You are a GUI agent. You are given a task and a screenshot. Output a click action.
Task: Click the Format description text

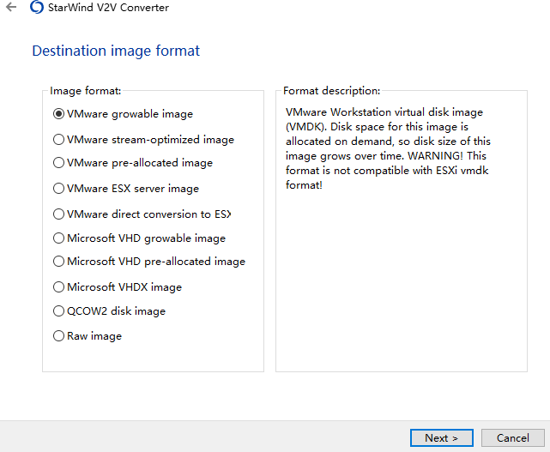point(388,148)
